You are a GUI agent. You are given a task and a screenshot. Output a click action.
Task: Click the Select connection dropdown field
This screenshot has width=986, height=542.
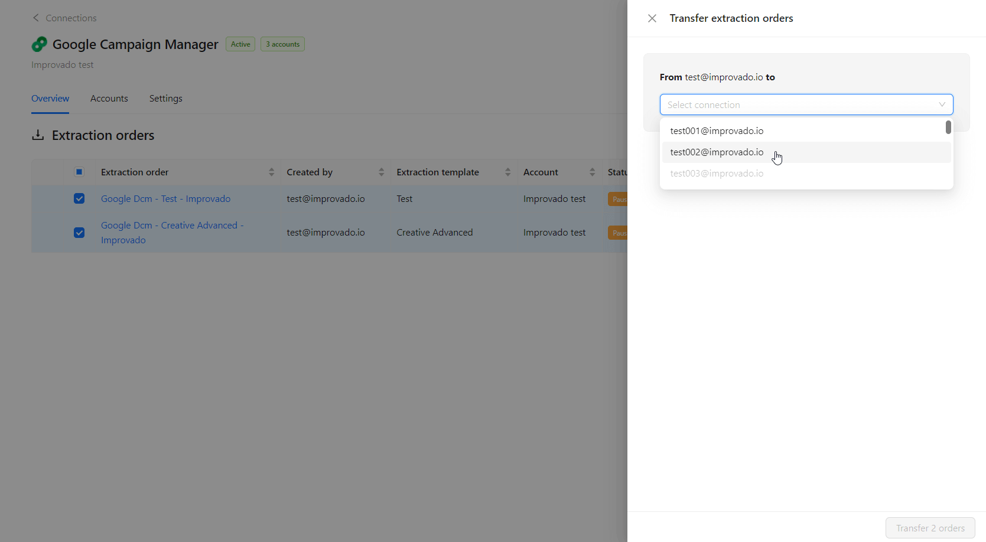[x=806, y=105]
